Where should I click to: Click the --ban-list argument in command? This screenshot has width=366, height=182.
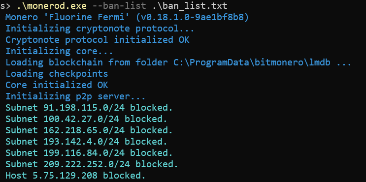point(120,6)
